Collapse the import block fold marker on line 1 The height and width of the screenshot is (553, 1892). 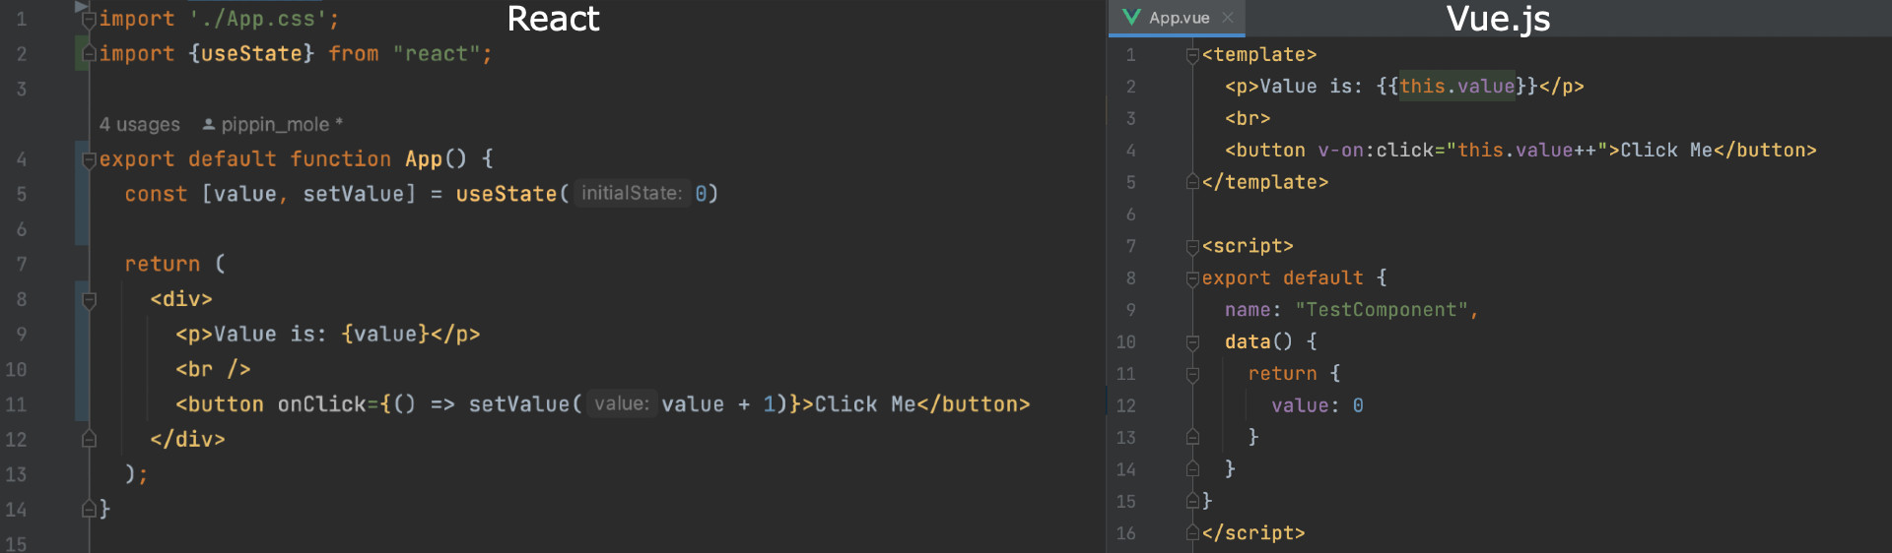[x=89, y=19]
